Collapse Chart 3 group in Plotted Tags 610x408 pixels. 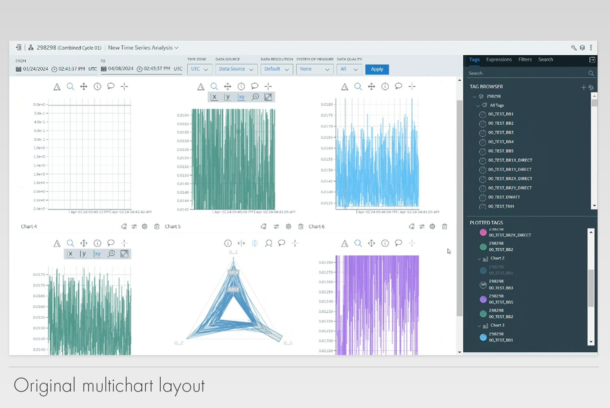[479, 326]
